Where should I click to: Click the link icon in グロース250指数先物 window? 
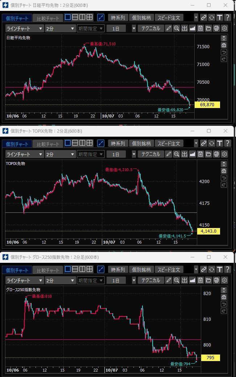click(204, 269)
